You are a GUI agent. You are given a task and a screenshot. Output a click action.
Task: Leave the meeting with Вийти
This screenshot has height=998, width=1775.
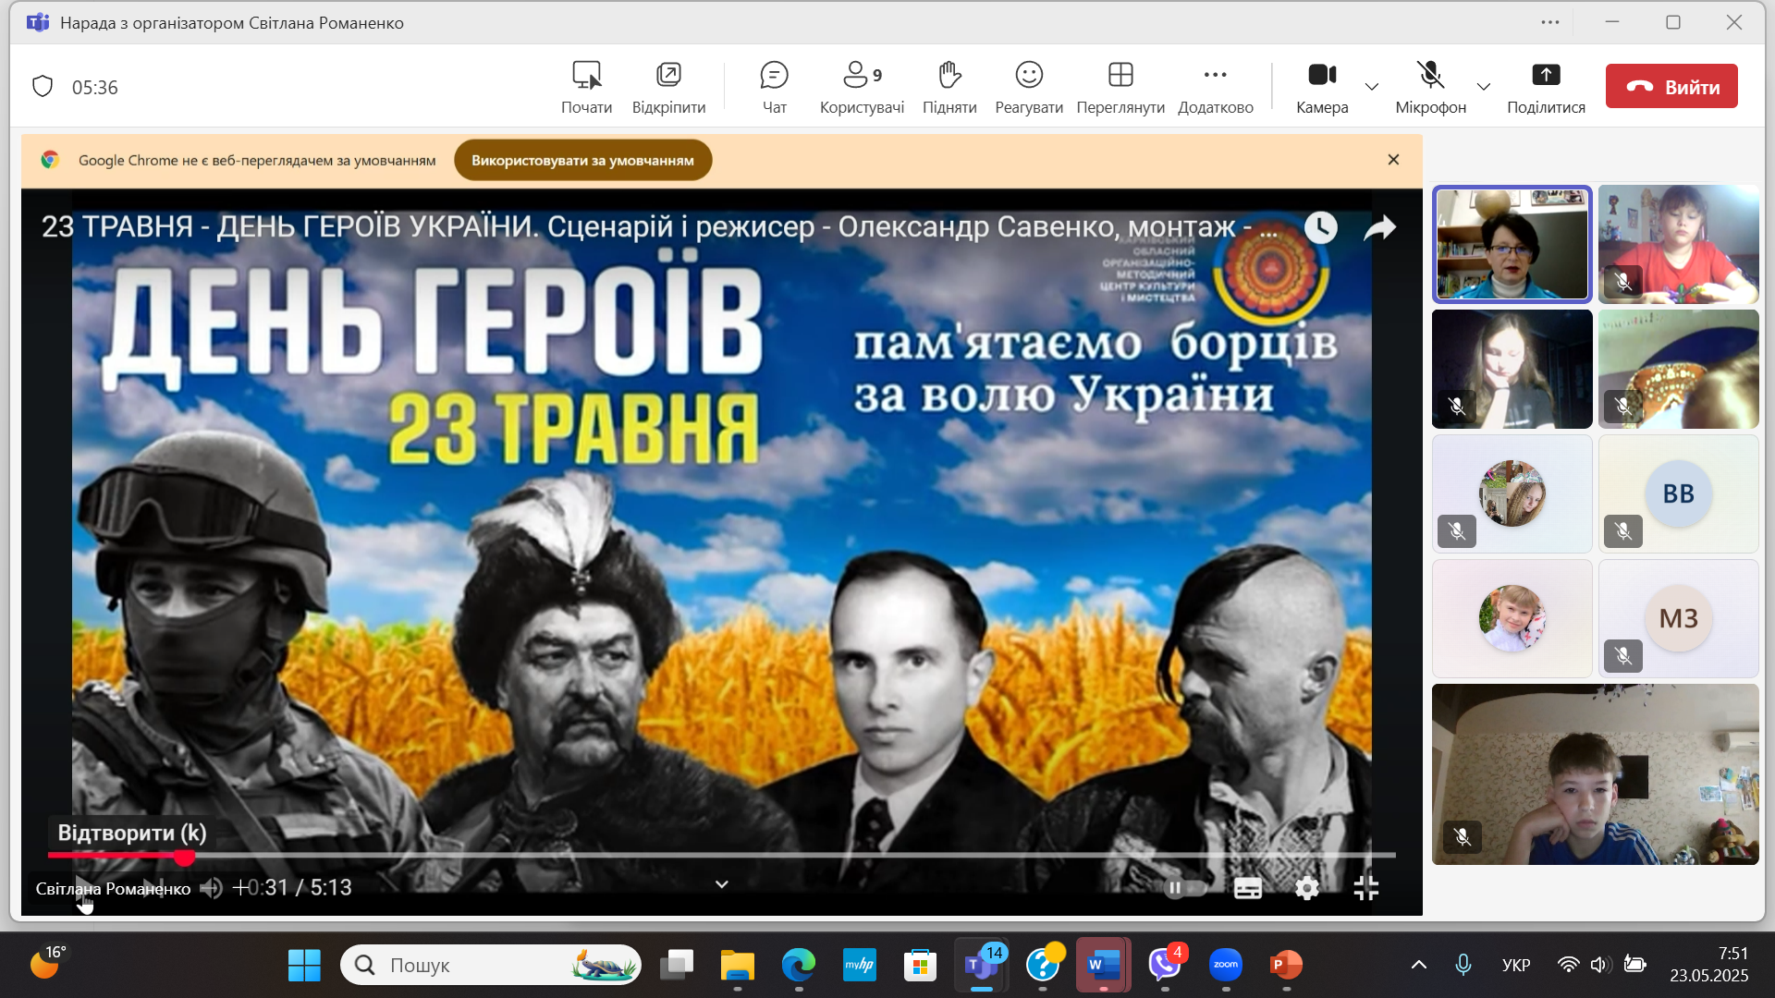tap(1671, 86)
